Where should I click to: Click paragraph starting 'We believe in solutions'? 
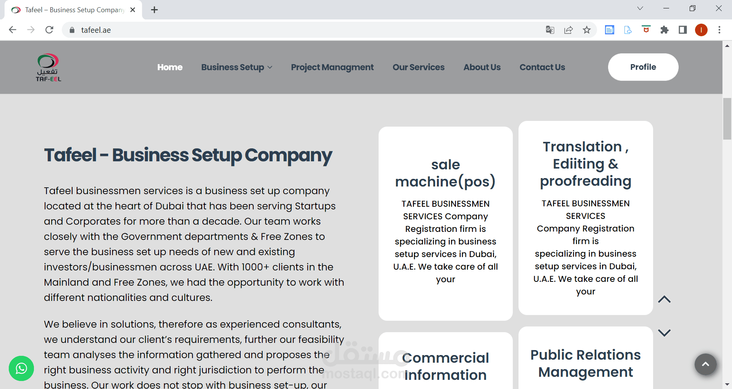[x=194, y=354]
